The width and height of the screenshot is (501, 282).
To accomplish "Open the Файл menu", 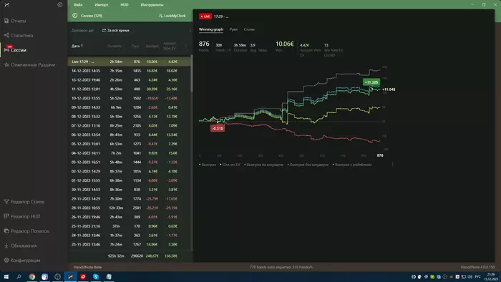I will [x=78, y=5].
